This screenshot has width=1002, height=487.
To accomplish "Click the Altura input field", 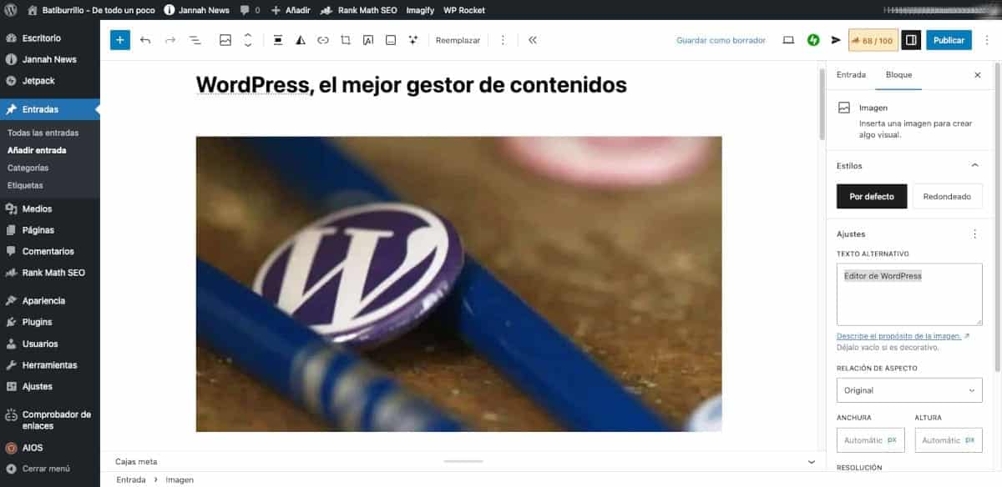I will point(949,439).
